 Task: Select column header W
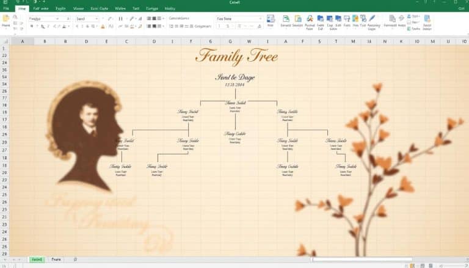click(x=249, y=42)
